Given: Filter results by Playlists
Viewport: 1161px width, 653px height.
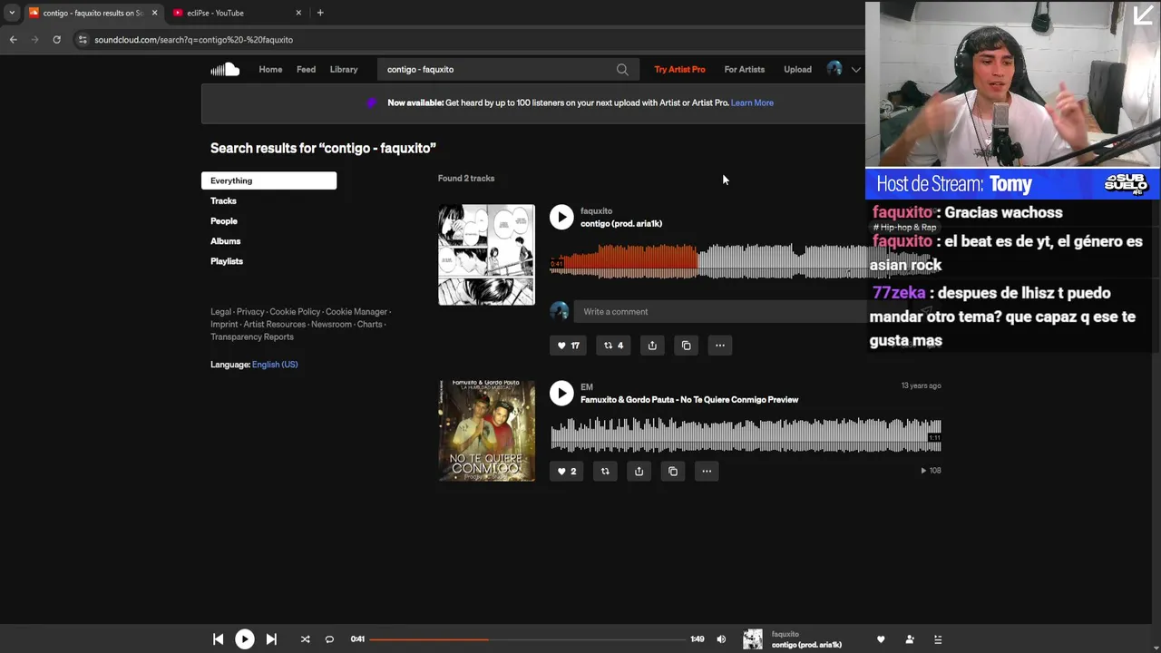Looking at the screenshot, I should click(227, 260).
